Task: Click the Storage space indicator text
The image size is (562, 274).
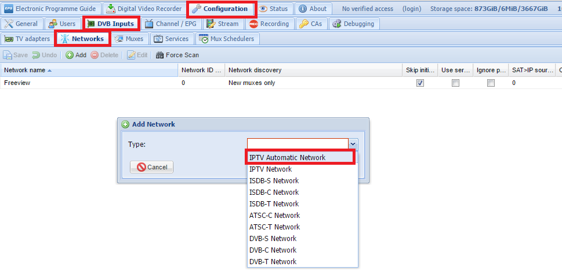Action: pos(489,9)
